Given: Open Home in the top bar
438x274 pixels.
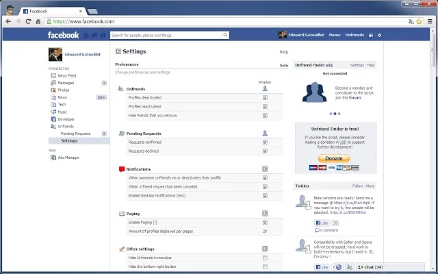Looking at the screenshot, I should tap(335, 35).
